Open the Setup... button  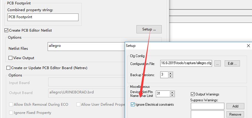coord(149,29)
